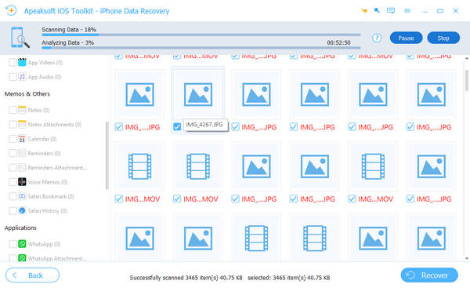This screenshot has width=470, height=288.
Task: Click the Apeaksoft logo icon
Action: tap(11, 10)
